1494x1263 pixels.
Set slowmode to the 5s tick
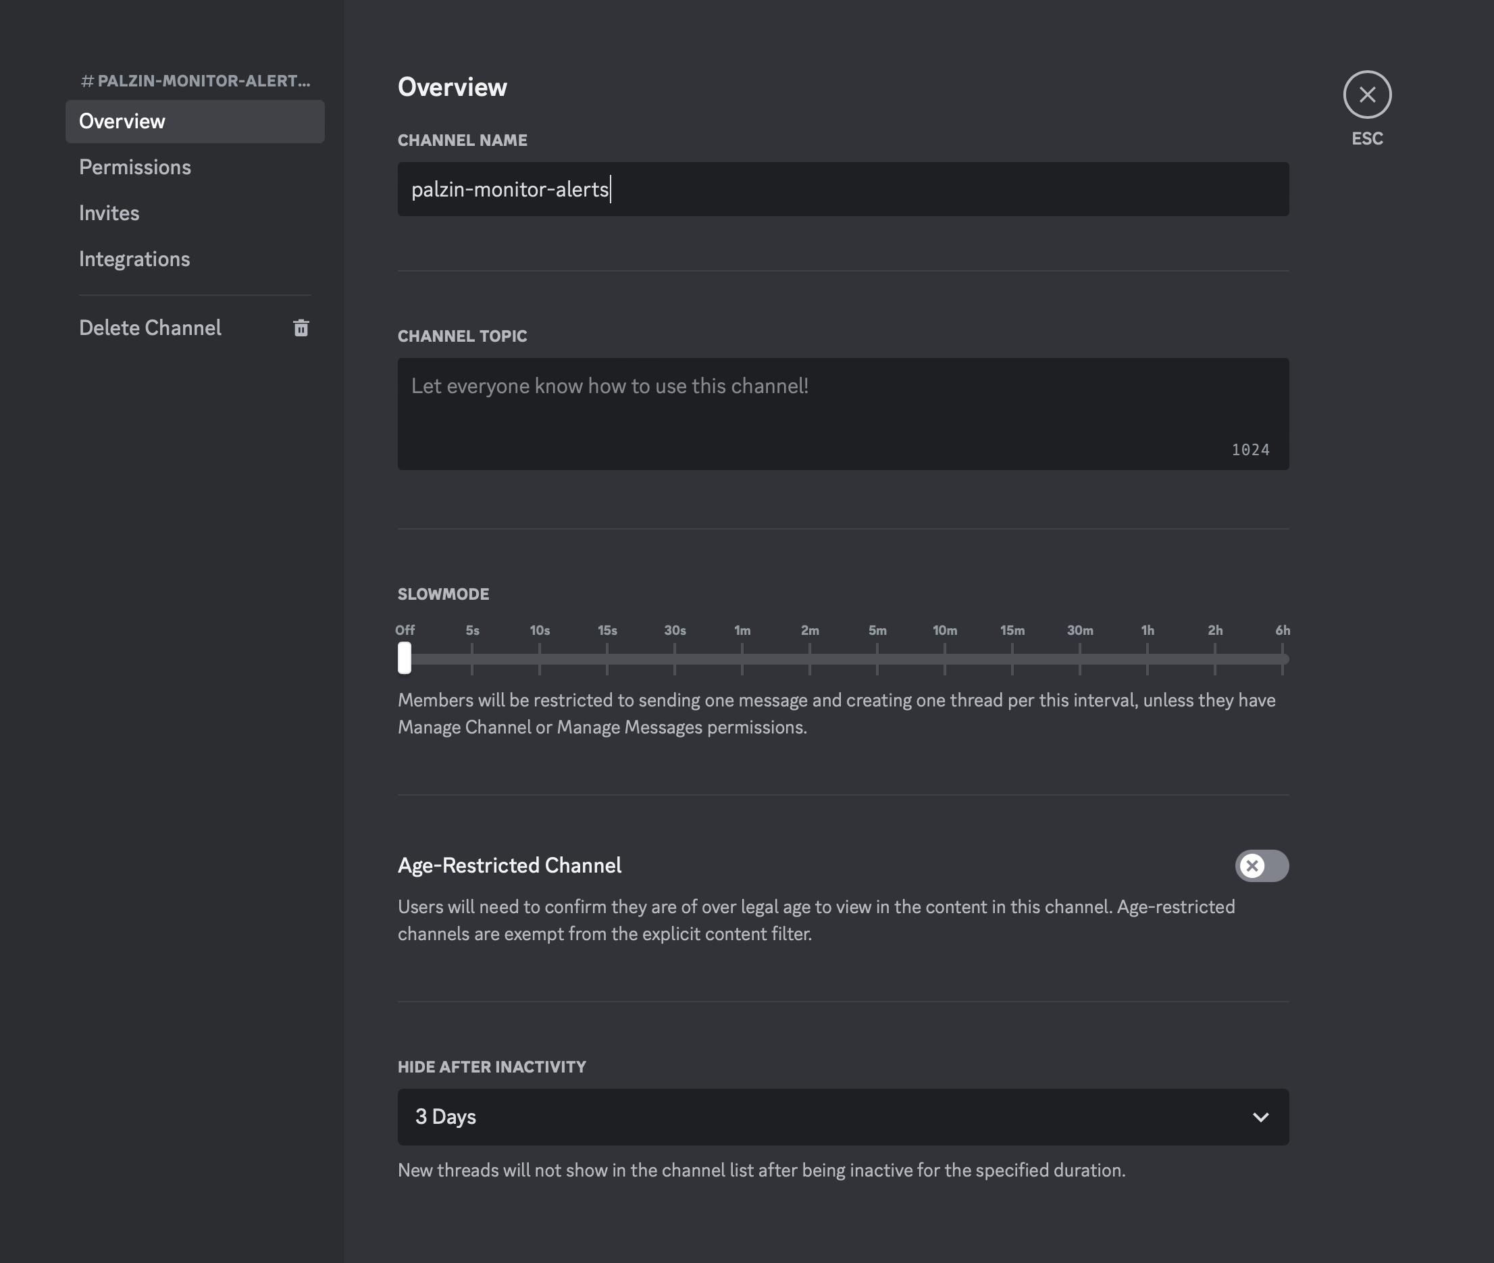pyautogui.click(x=471, y=659)
